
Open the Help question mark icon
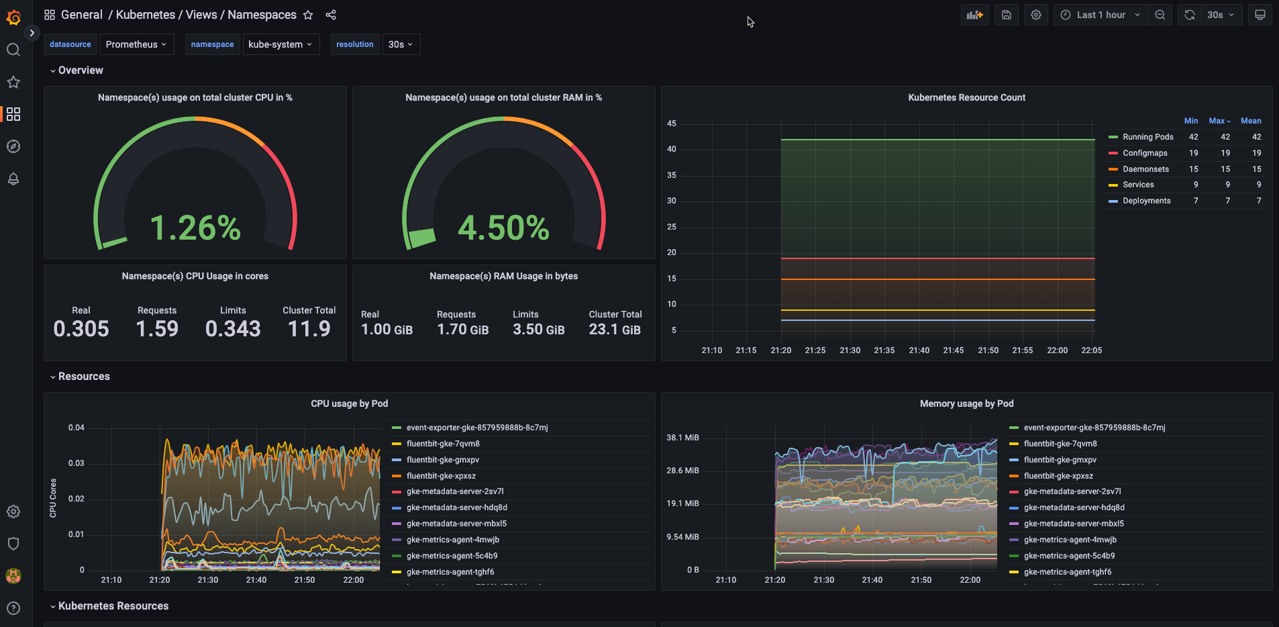click(x=13, y=608)
